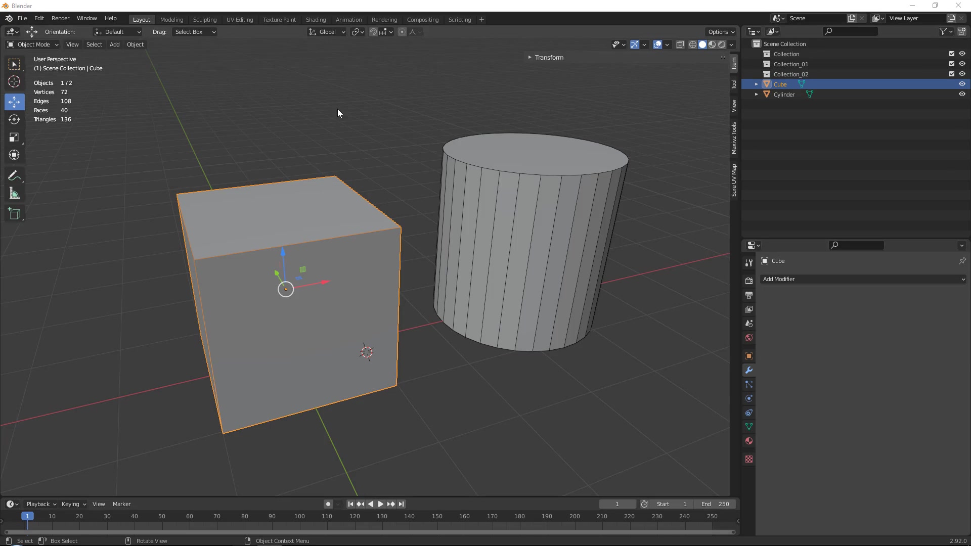The height and width of the screenshot is (546, 971).
Task: Open the viewport Add menu
Action: coord(115,44)
